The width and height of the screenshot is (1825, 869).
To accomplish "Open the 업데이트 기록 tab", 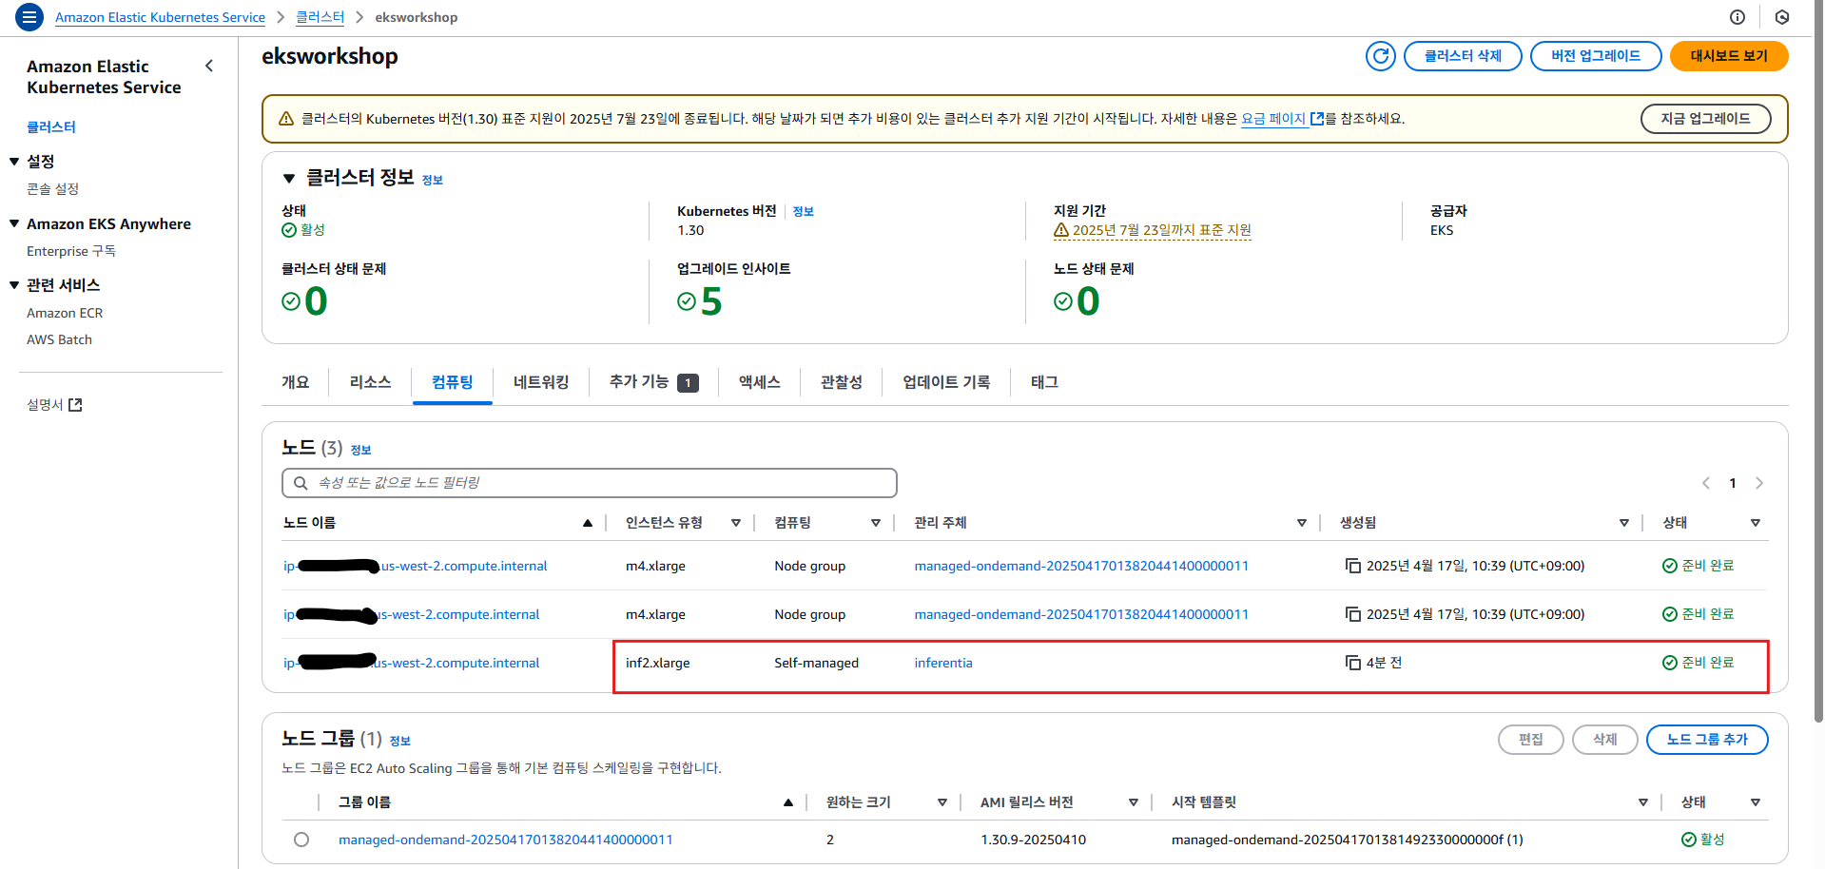I will (x=946, y=382).
